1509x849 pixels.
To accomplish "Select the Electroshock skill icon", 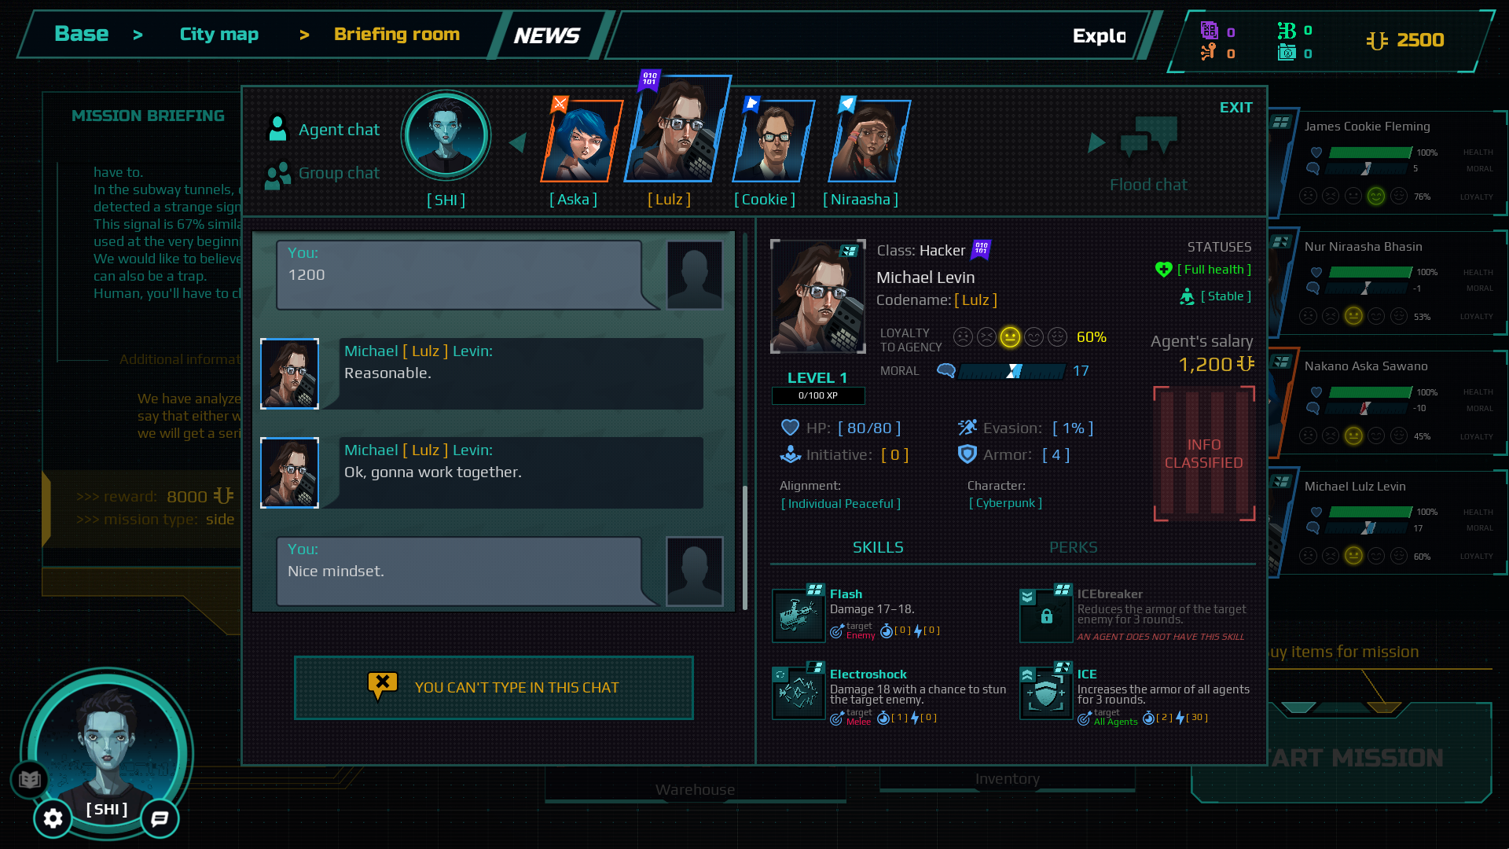I will 799,693.
